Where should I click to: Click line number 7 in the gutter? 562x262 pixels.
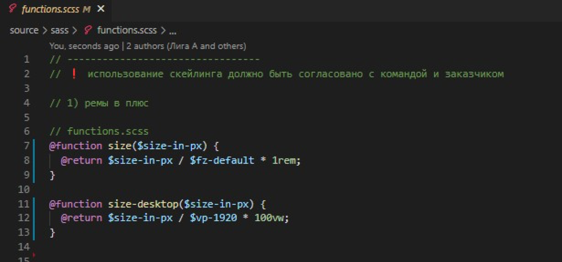(x=27, y=146)
